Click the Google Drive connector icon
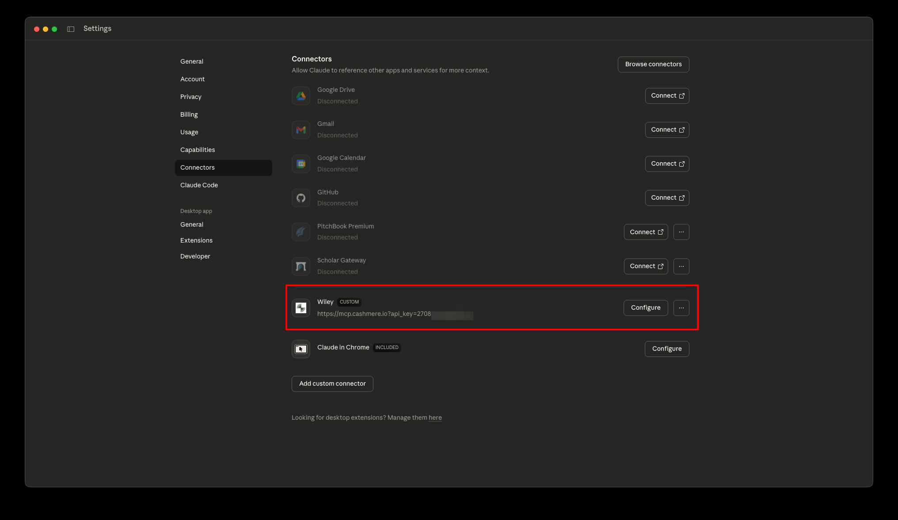The height and width of the screenshot is (520, 898). coord(301,96)
